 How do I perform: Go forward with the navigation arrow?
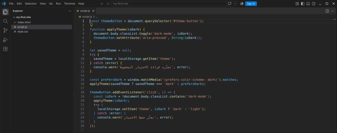(x=107, y=4)
